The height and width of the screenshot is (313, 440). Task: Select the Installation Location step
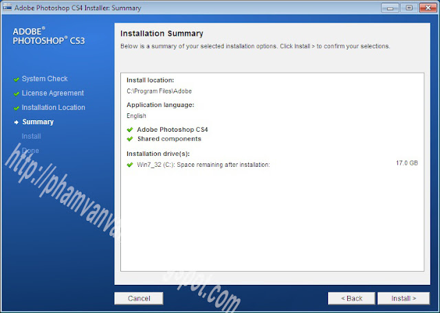pyautogui.click(x=54, y=107)
